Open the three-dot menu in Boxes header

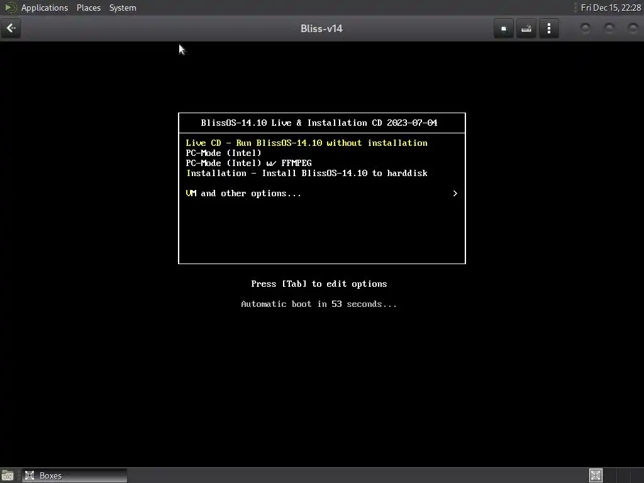click(548, 29)
